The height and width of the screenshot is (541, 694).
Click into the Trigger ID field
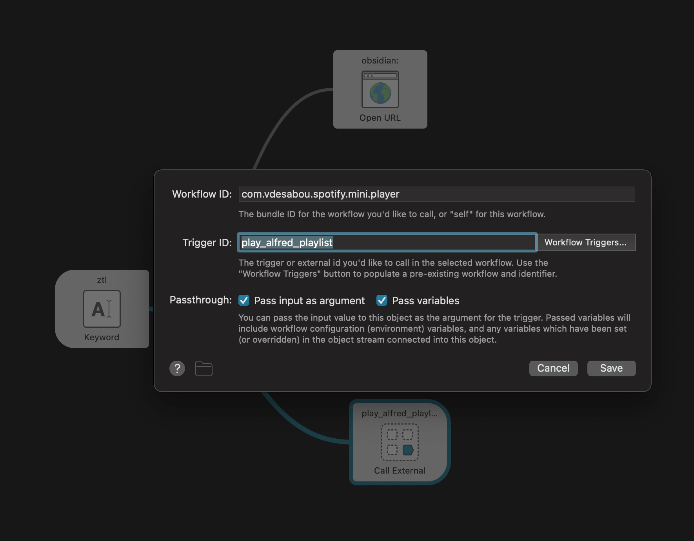[x=387, y=242]
